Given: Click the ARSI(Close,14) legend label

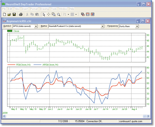Looking at the screenshot, I should click(50, 65).
